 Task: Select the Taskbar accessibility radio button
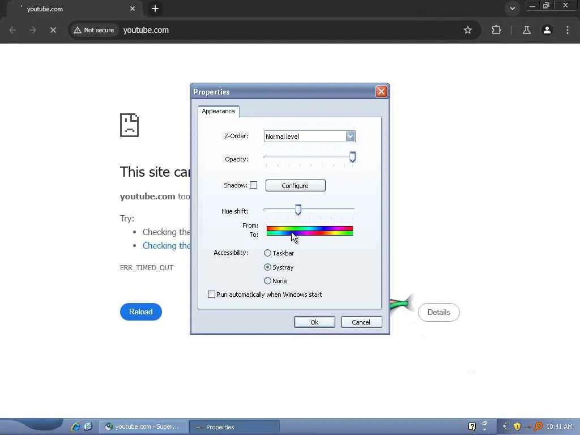(267, 253)
